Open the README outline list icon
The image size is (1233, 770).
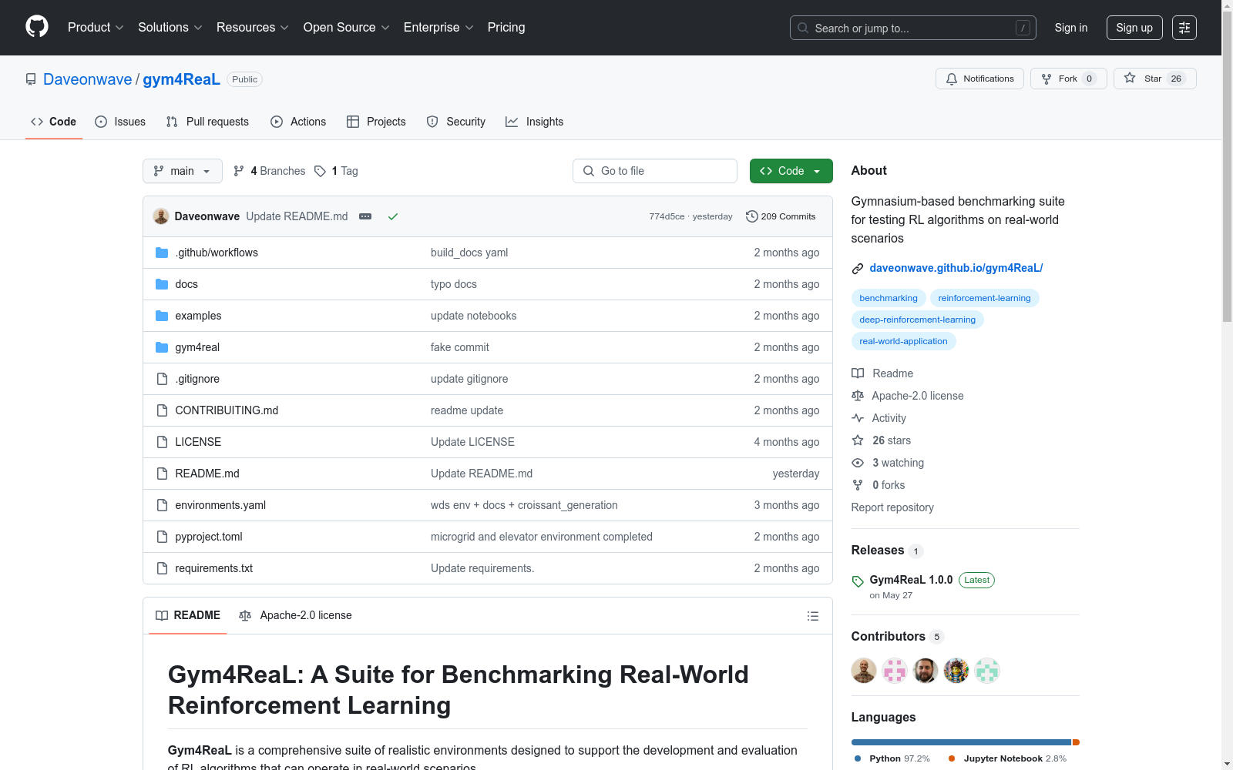(813, 616)
